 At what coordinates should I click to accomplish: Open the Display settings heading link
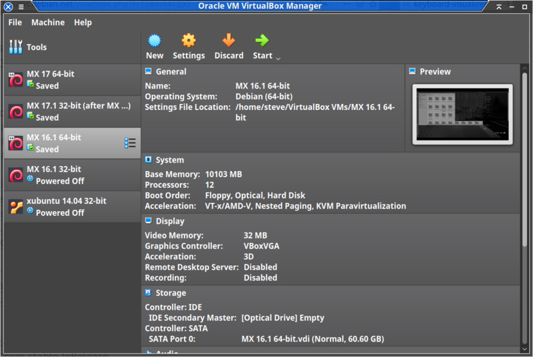(170, 221)
